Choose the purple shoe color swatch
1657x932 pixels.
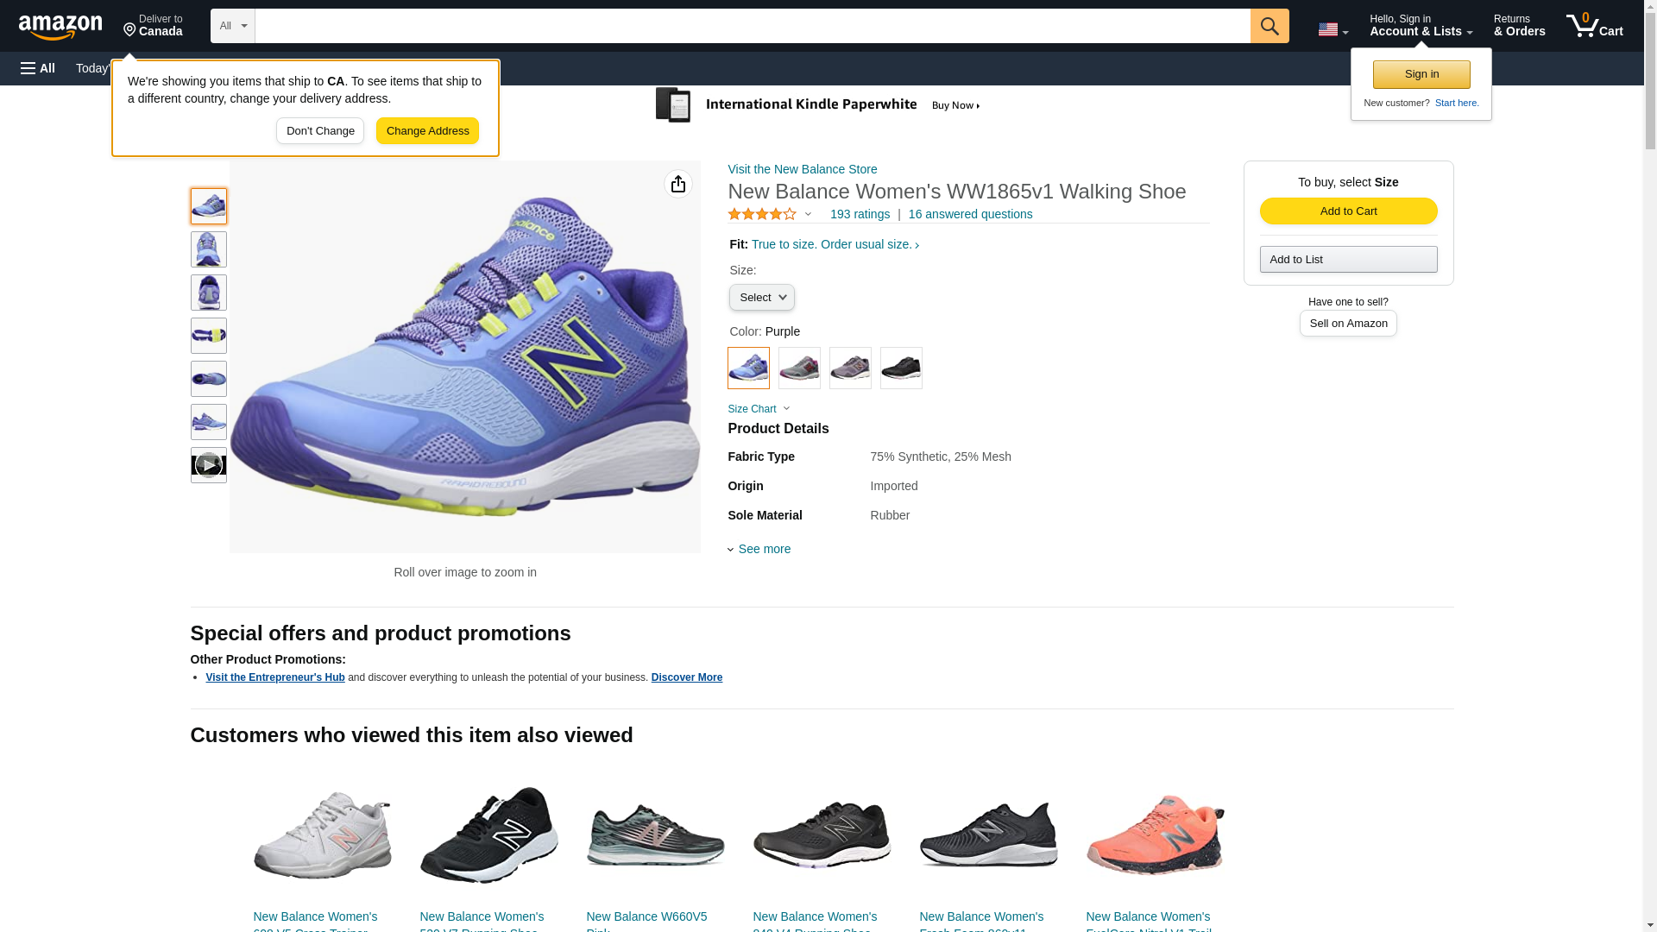pyautogui.click(x=747, y=368)
